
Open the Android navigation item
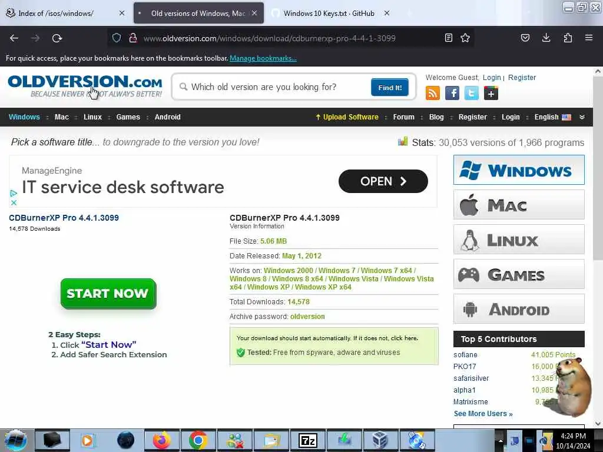point(168,117)
